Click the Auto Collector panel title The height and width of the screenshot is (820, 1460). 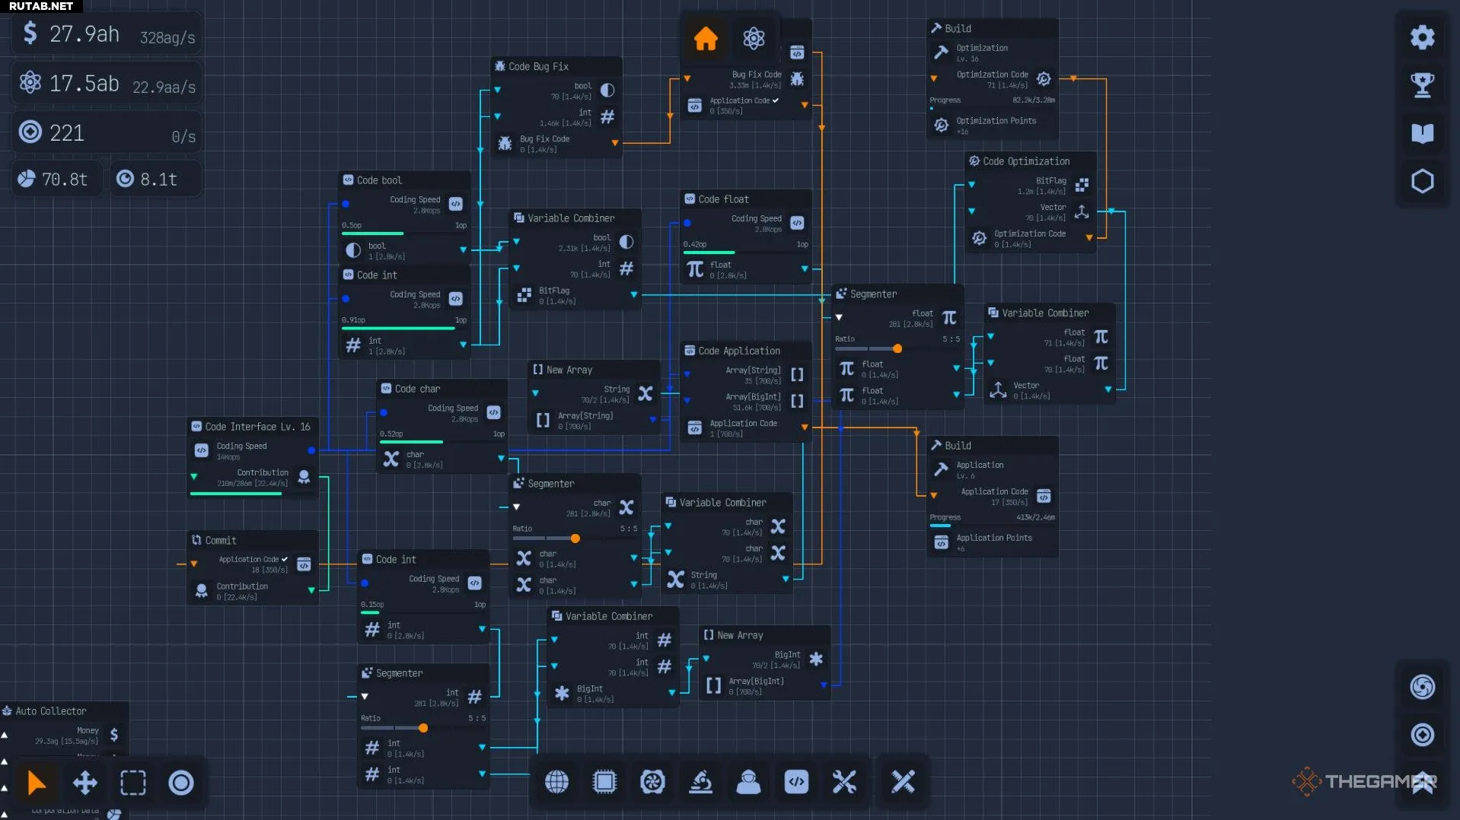point(51,711)
